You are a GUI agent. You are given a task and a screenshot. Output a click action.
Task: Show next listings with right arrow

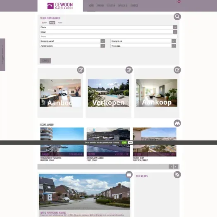click(176, 167)
